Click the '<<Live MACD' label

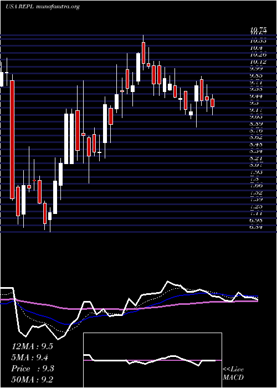[x=233, y=374]
